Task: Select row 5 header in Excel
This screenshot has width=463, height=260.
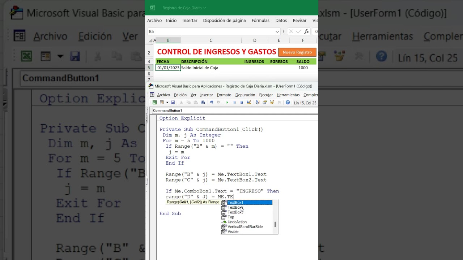Action: 149,68
